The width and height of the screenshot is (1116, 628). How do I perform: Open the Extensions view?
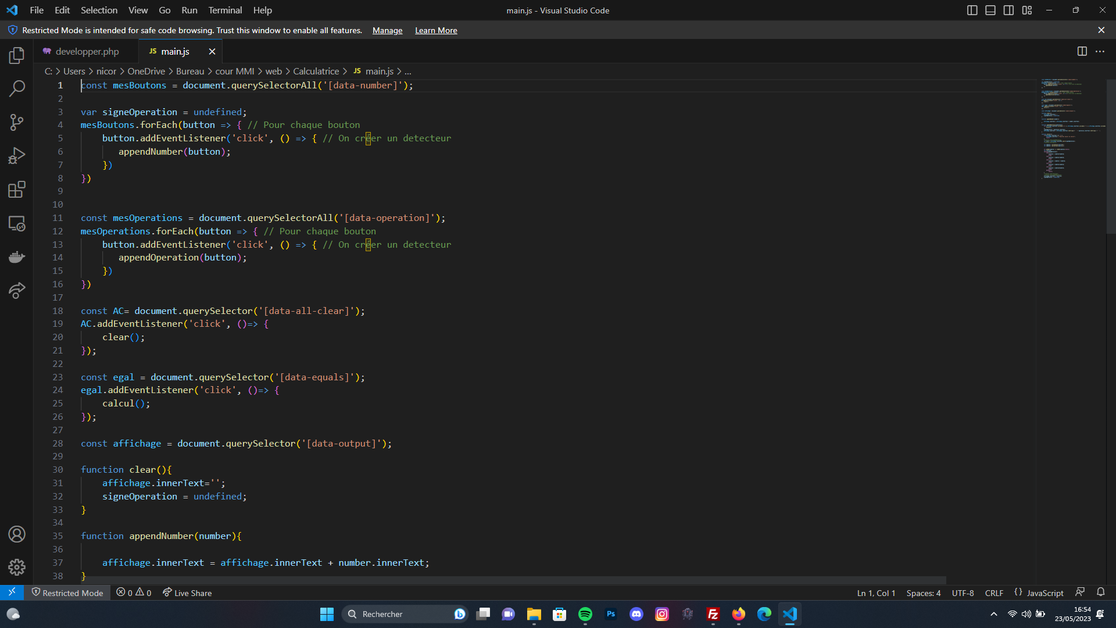[x=17, y=190]
